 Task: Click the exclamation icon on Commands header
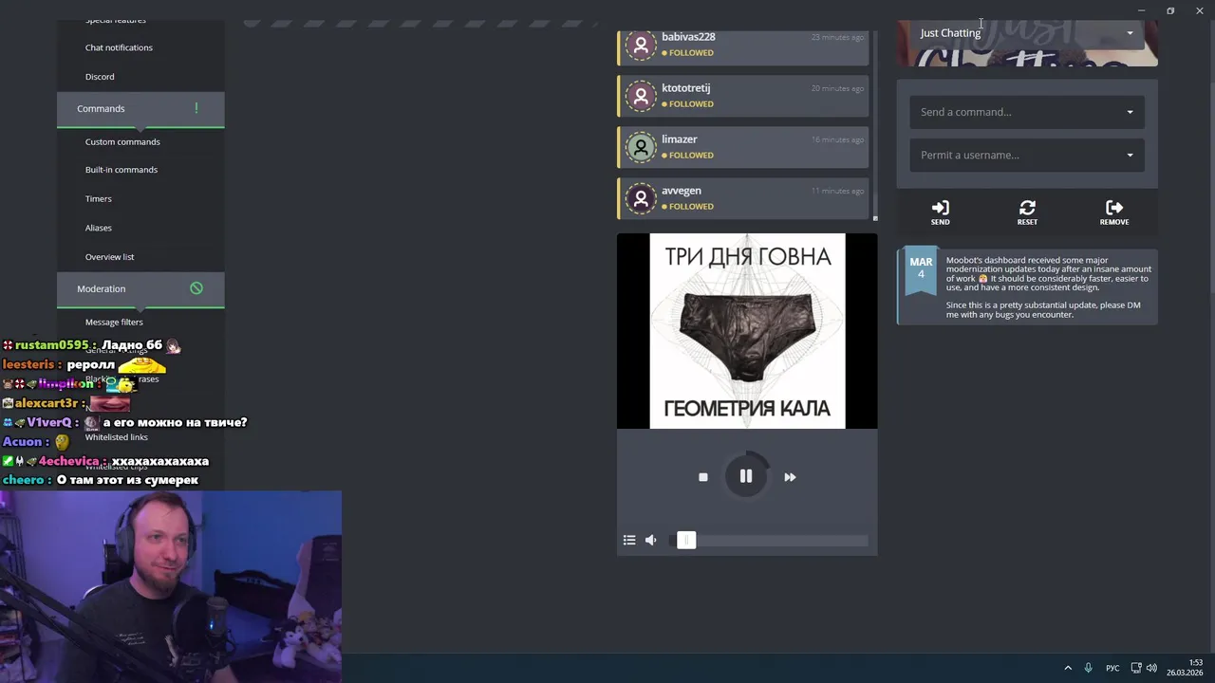pos(196,108)
